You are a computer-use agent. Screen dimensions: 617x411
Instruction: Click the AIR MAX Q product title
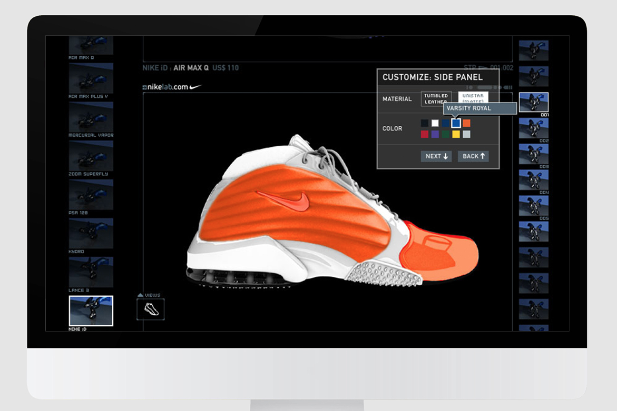coord(191,68)
